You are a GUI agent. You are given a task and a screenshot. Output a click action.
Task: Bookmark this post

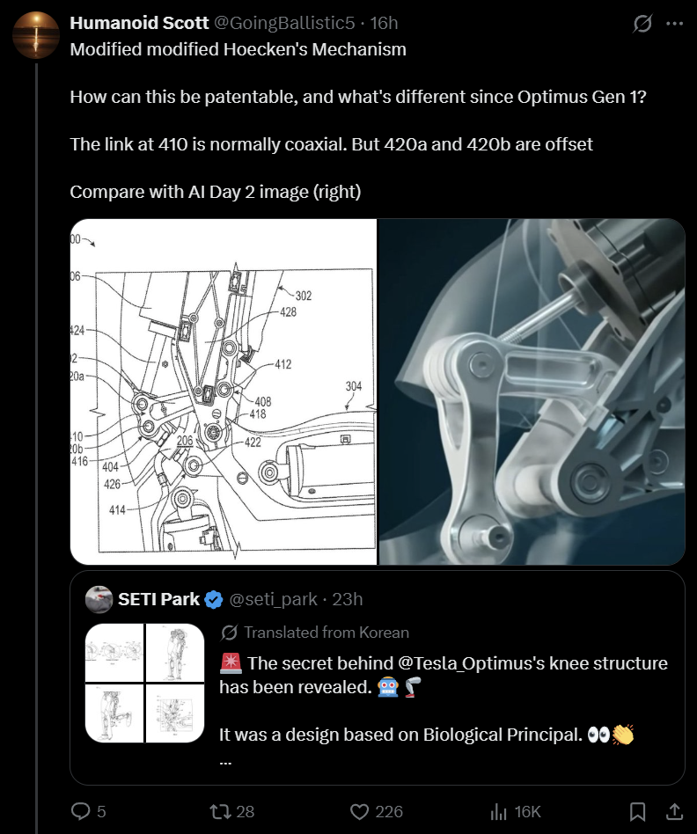click(x=638, y=811)
